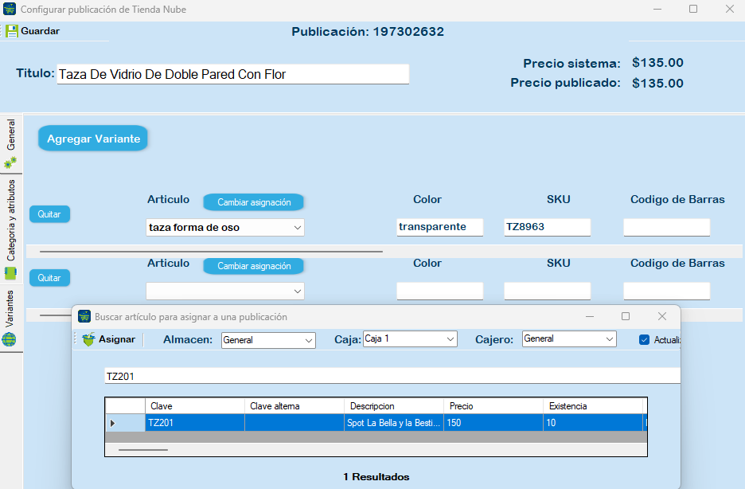
Task: Click the search dialog title bar icon
Action: 84,316
